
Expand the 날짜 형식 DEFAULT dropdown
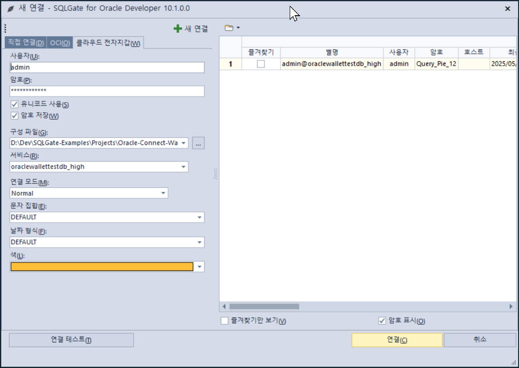coord(200,242)
